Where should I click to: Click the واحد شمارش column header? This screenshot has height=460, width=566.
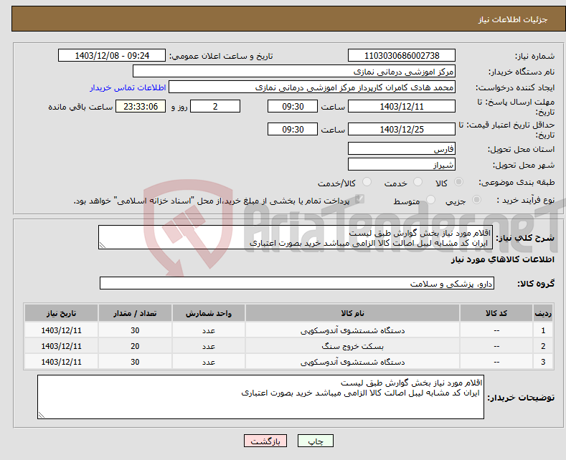(x=209, y=313)
